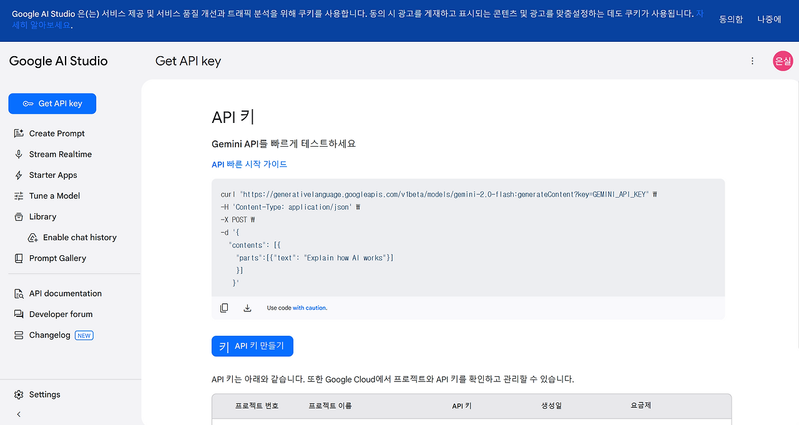Copy the curl code snippet

click(x=224, y=308)
